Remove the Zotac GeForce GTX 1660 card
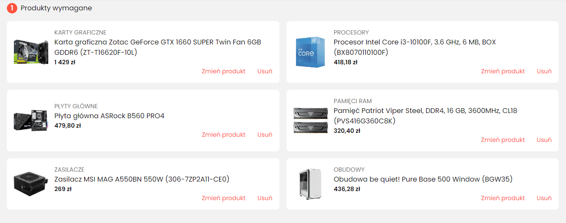The height and width of the screenshot is (223, 566). click(265, 71)
